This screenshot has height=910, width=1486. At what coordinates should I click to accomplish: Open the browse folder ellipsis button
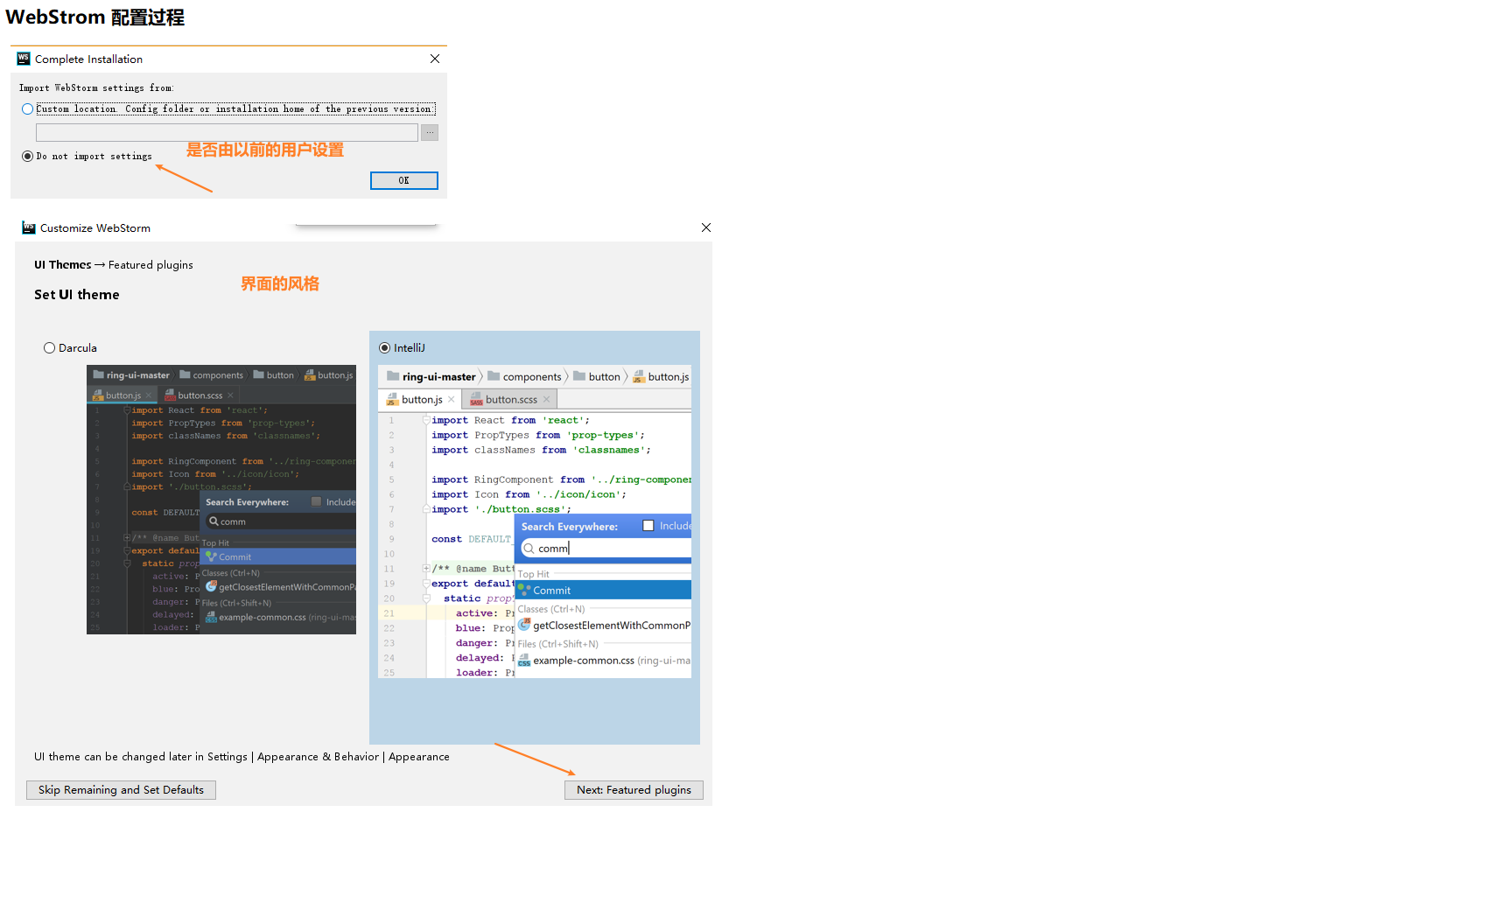[430, 132]
